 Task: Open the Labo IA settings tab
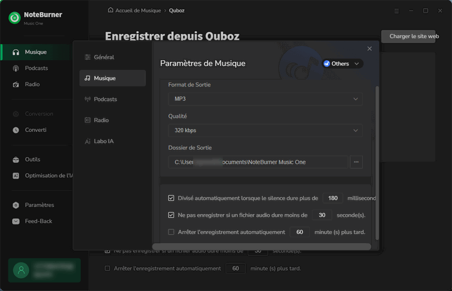coord(112,141)
